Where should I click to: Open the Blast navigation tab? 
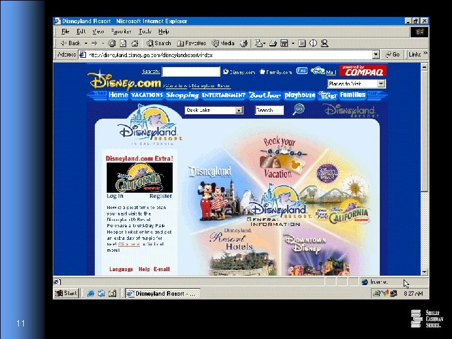(x=328, y=95)
